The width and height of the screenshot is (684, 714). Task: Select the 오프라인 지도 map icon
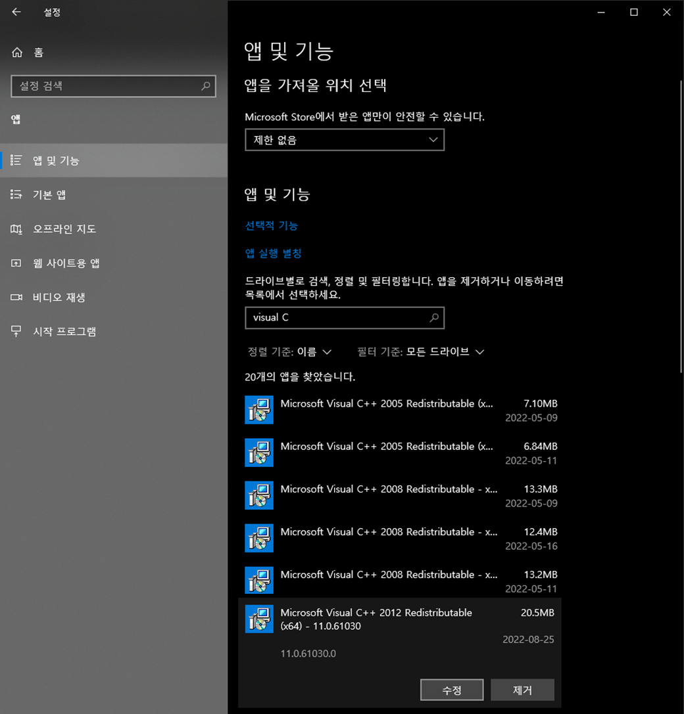pyautogui.click(x=16, y=229)
